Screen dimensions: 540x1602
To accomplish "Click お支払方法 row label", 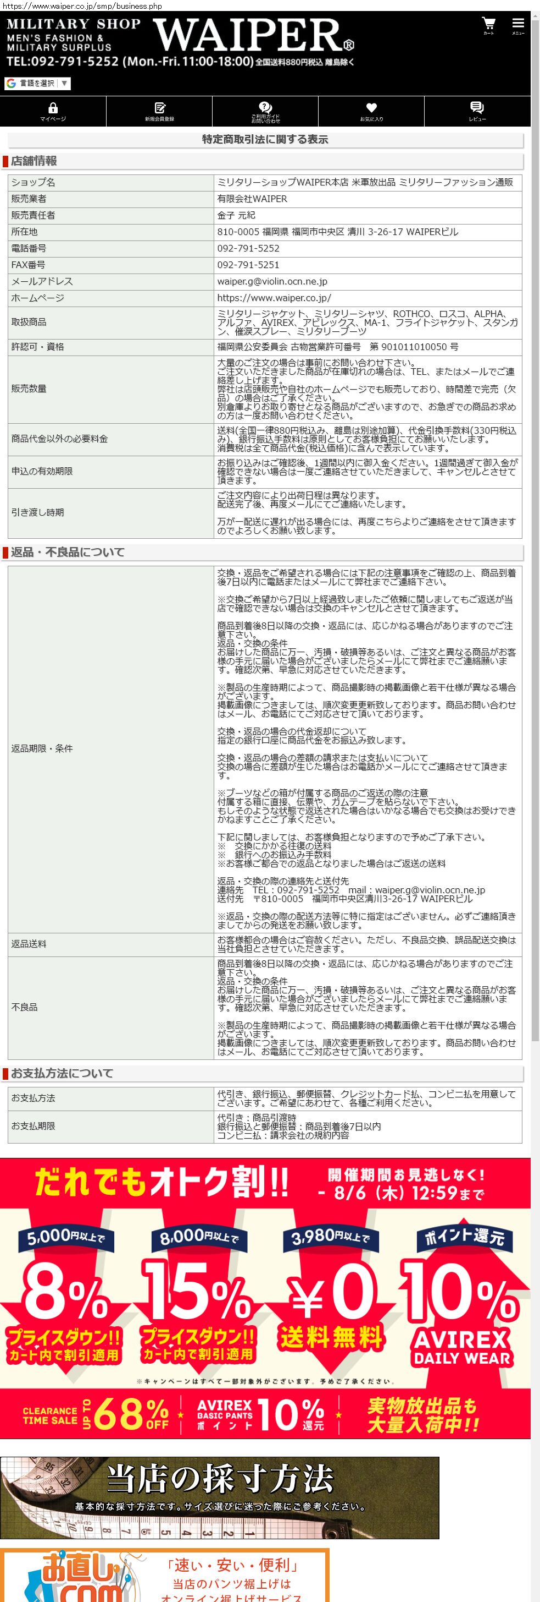I will click(x=33, y=1098).
